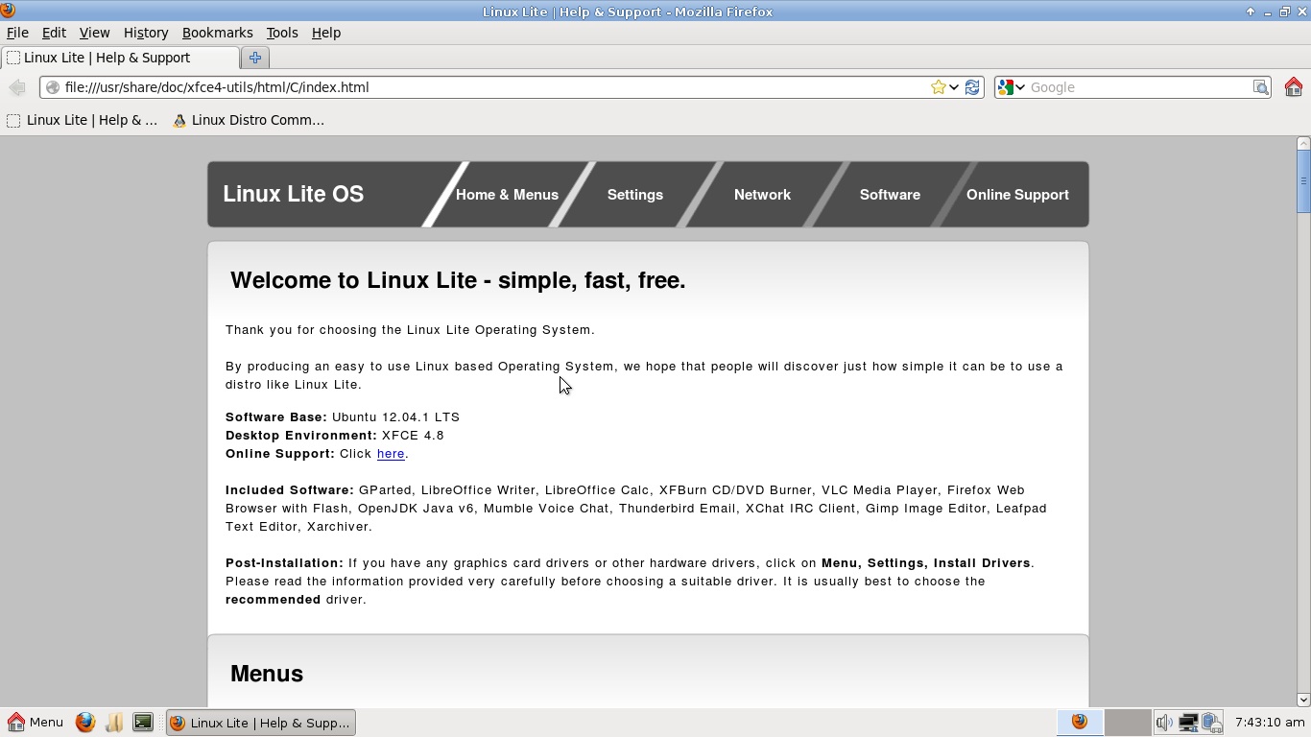Click the 'Menus' heading

(267, 674)
